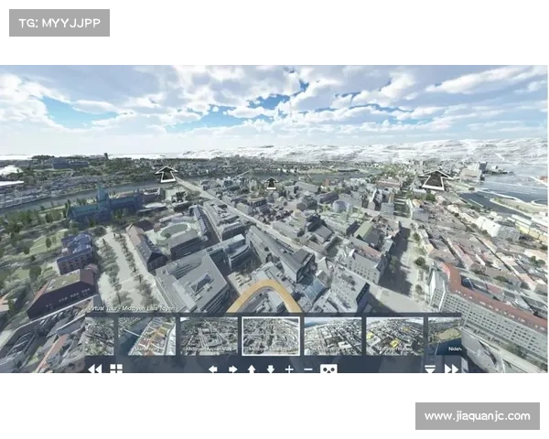The height and width of the screenshot is (439, 549).
Task: Open the sixth panorama thumbnail with yellow markers
Action: tap(394, 336)
